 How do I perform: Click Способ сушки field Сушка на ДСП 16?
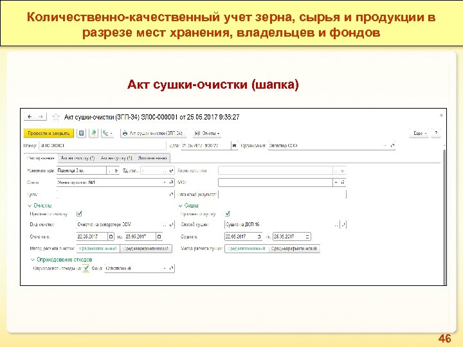[279, 224]
